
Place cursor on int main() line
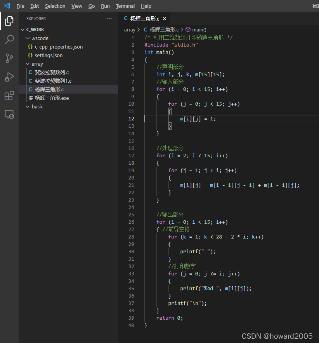point(159,52)
